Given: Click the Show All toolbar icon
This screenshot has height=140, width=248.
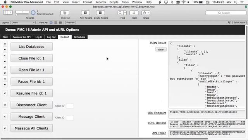Looking at the screenshot, I should 65,13.
